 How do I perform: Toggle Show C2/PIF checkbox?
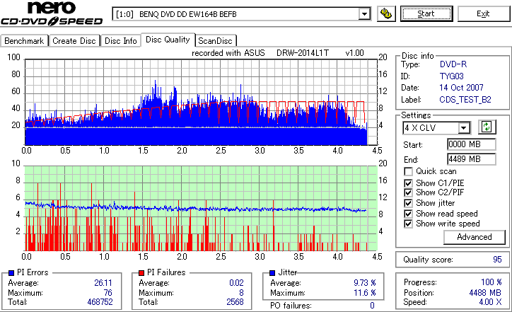click(x=408, y=192)
